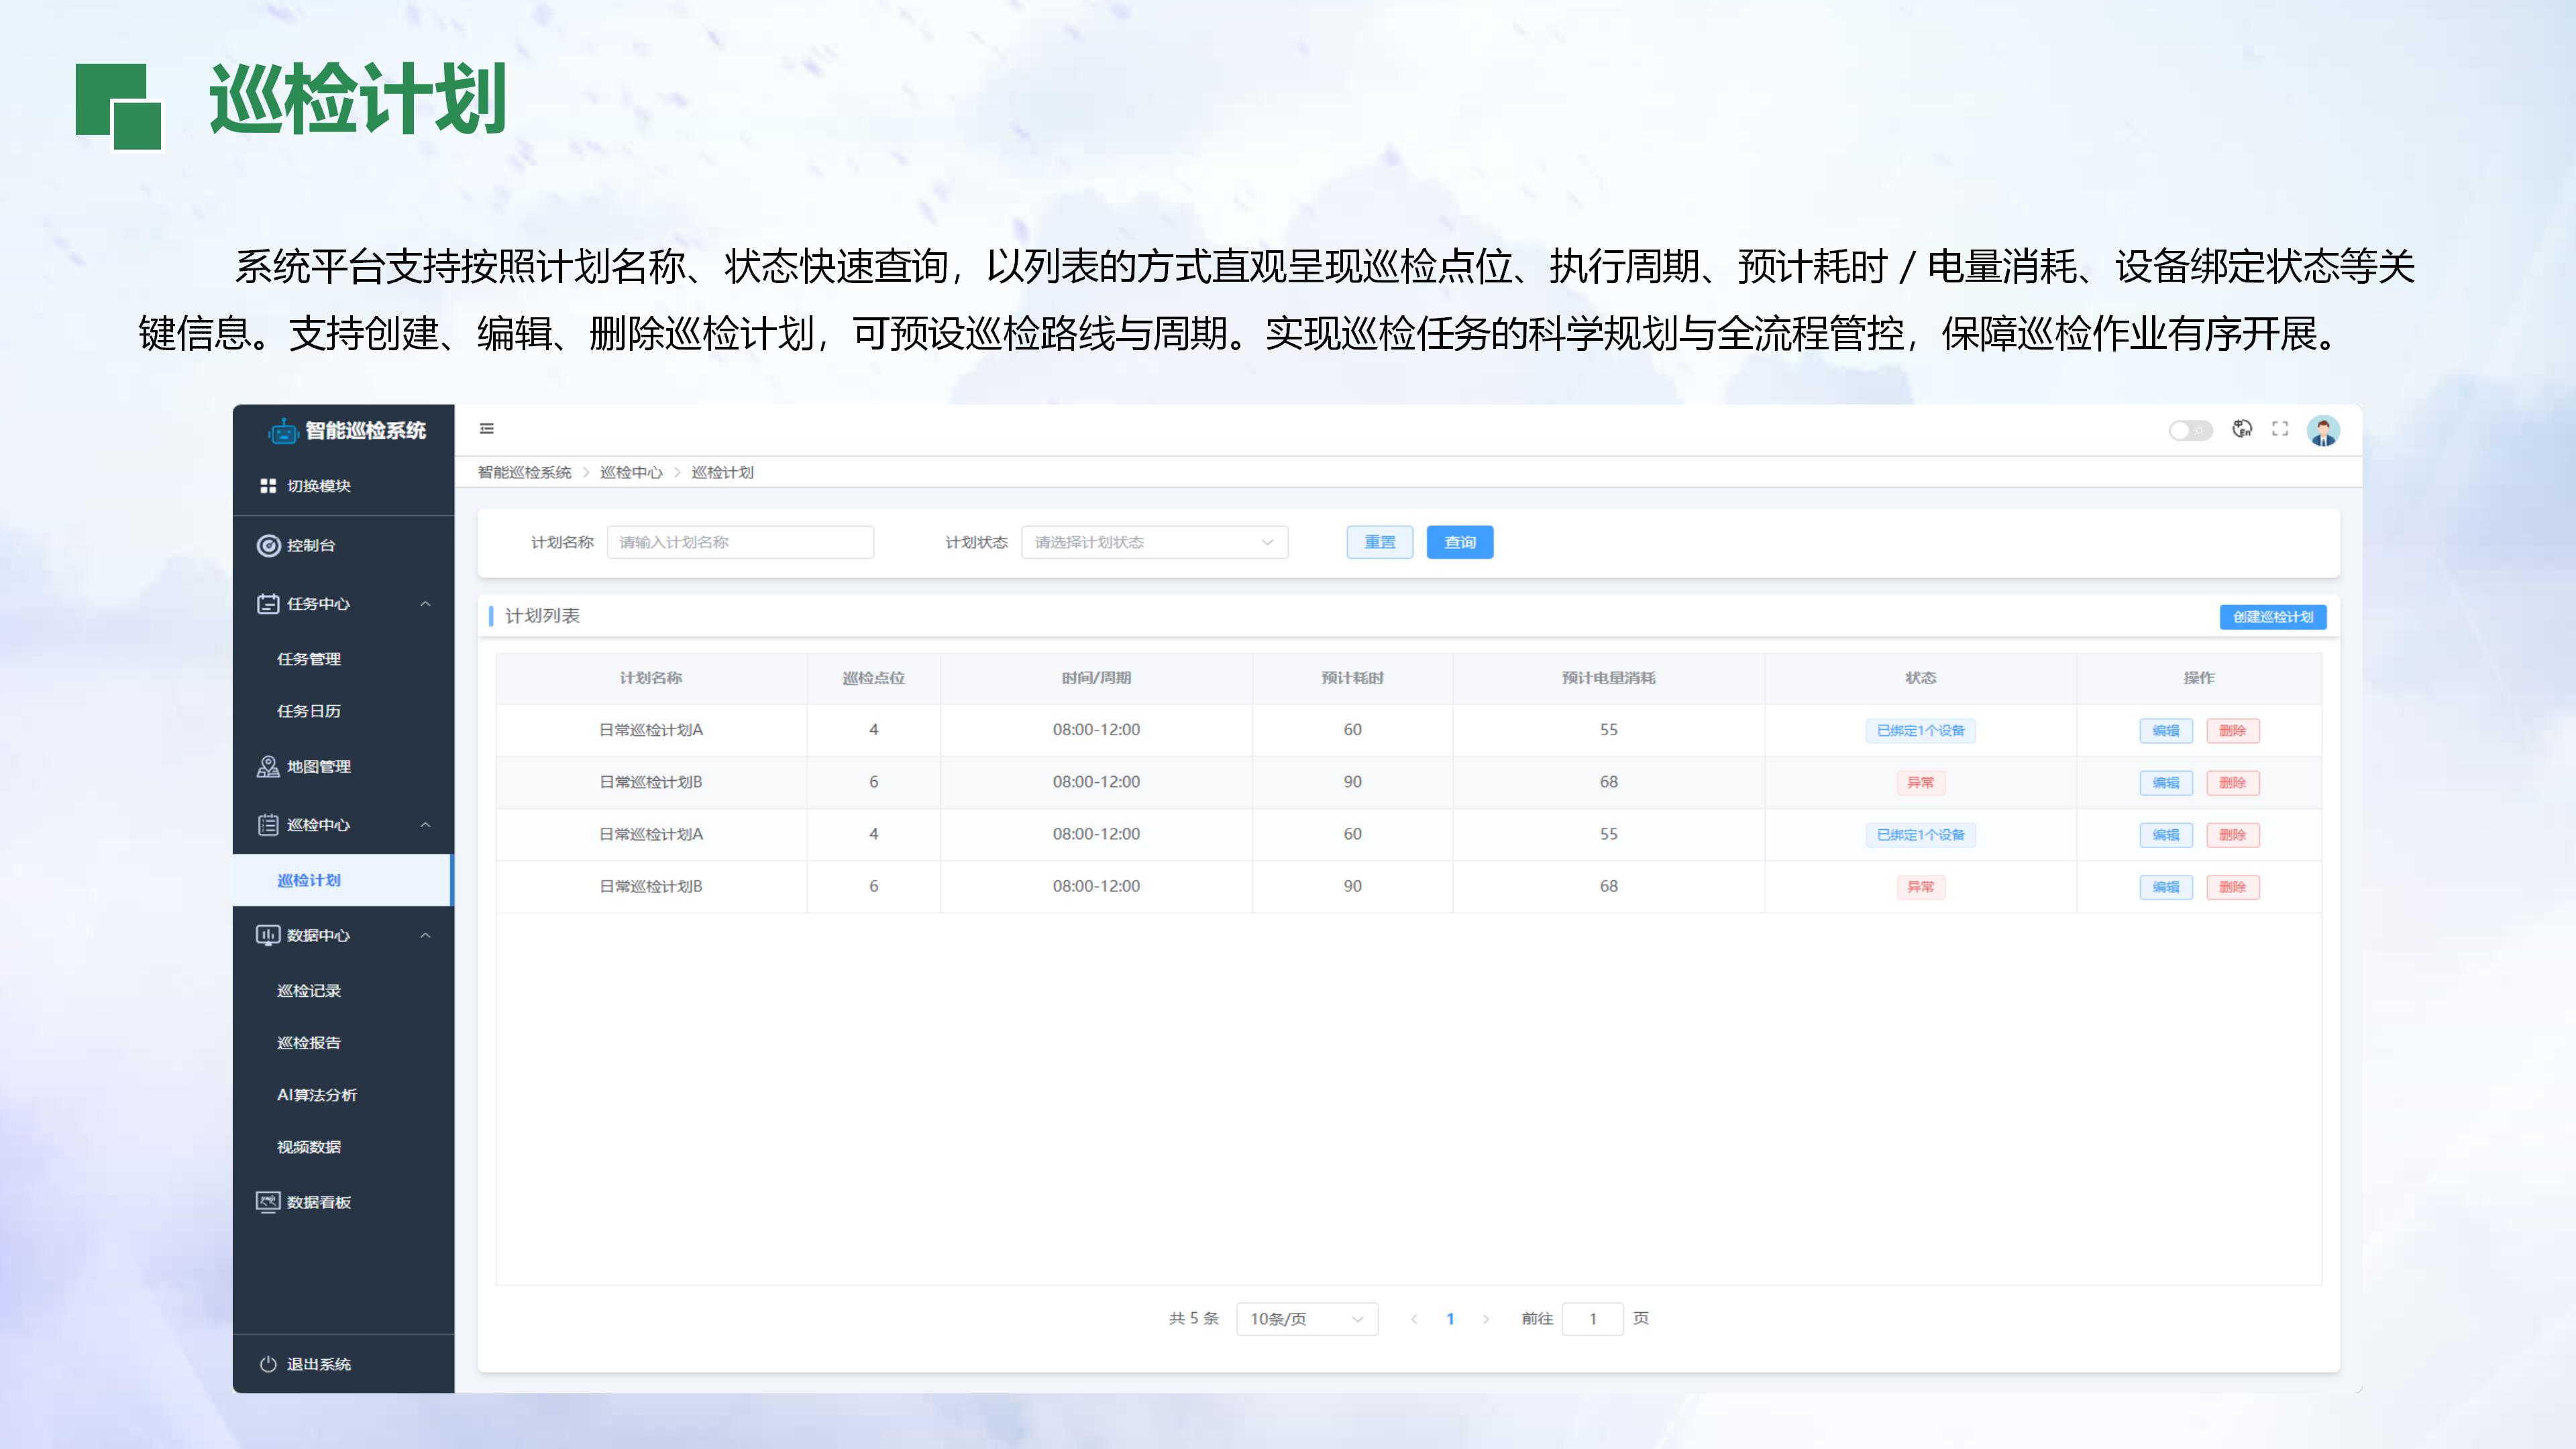Click 巡检中心 in the breadcrumb
Screen dimensions: 2576x1449
coord(631,472)
